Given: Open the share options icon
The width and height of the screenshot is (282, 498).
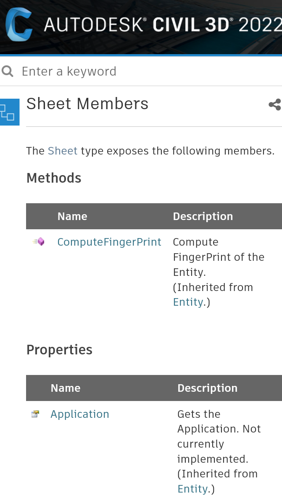Looking at the screenshot, I should (274, 105).
